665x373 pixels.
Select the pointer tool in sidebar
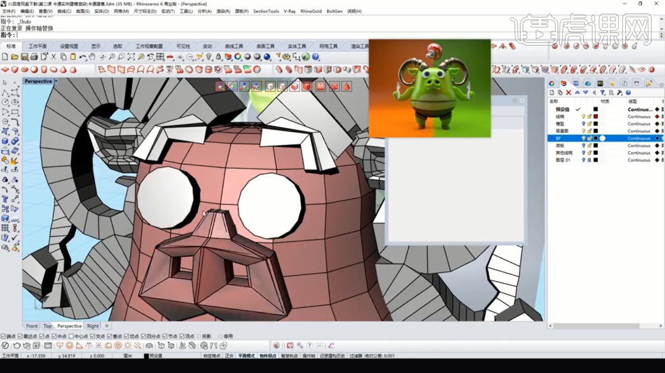coord(5,82)
